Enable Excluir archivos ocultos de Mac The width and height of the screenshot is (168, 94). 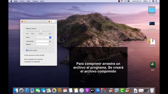point(23,55)
